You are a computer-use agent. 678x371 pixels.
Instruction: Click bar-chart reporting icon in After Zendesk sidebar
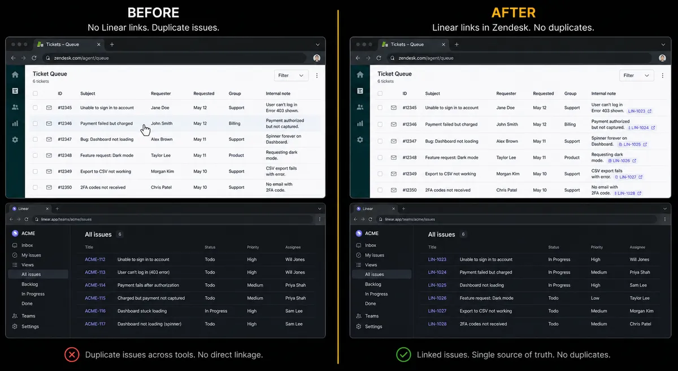[360, 123]
